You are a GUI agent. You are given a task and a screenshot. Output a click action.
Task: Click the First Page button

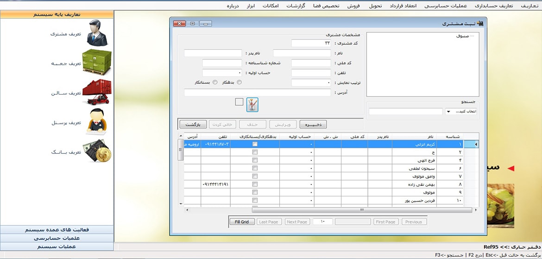(386, 221)
